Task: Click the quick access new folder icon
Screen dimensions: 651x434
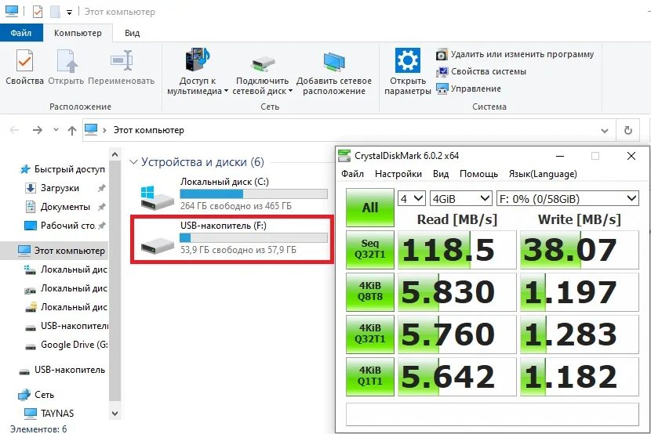Action: [55, 12]
